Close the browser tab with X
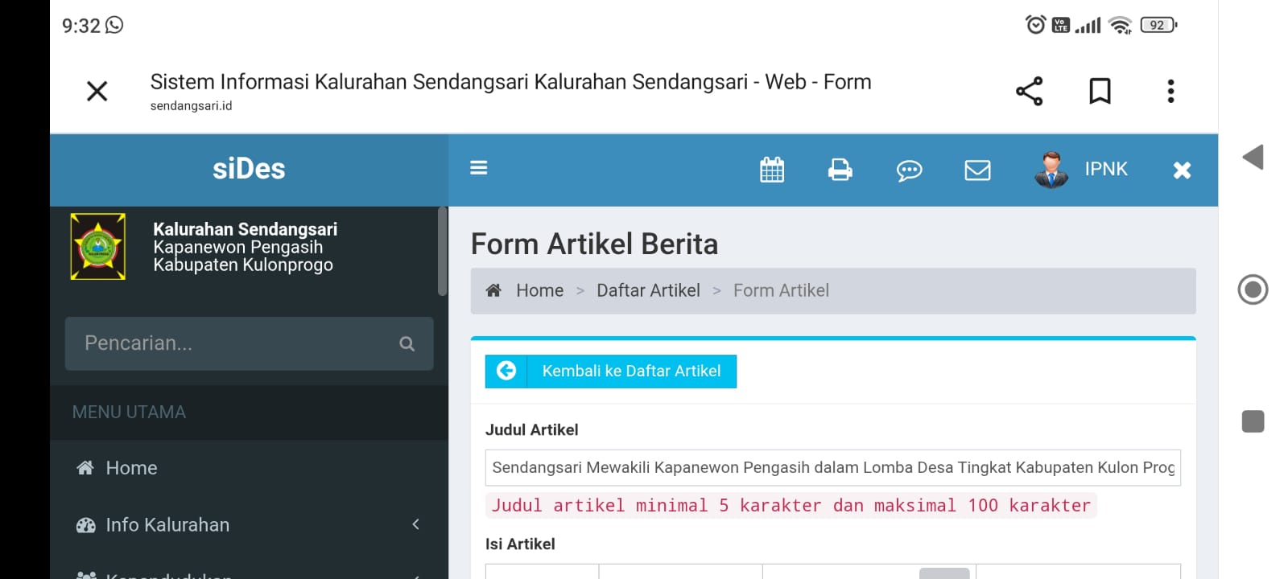 pos(97,91)
